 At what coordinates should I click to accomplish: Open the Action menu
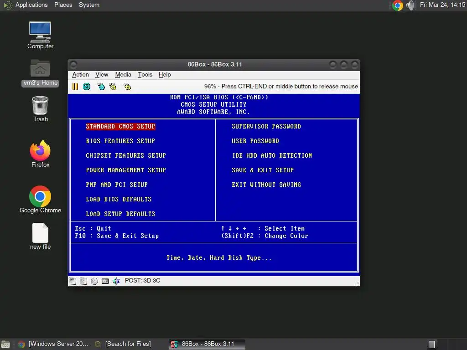click(x=80, y=74)
